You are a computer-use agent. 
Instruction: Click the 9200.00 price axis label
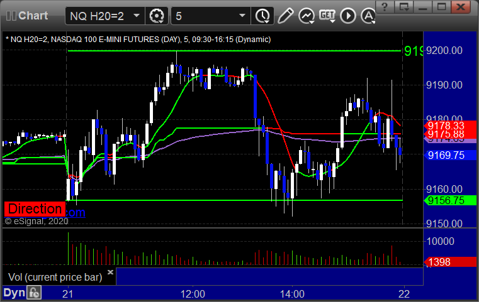[x=444, y=51]
